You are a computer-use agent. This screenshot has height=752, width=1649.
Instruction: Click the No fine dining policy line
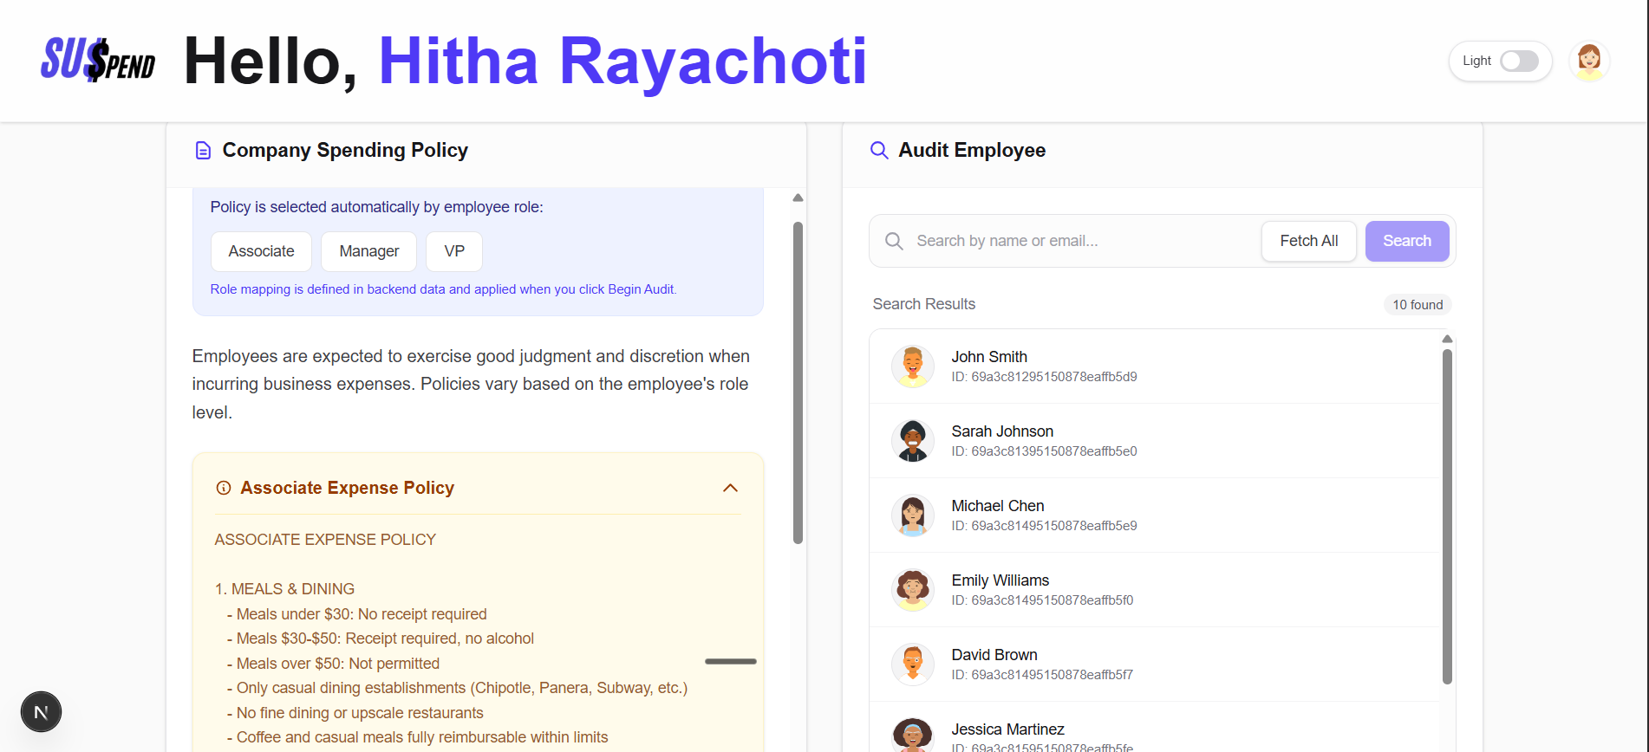[355, 713]
